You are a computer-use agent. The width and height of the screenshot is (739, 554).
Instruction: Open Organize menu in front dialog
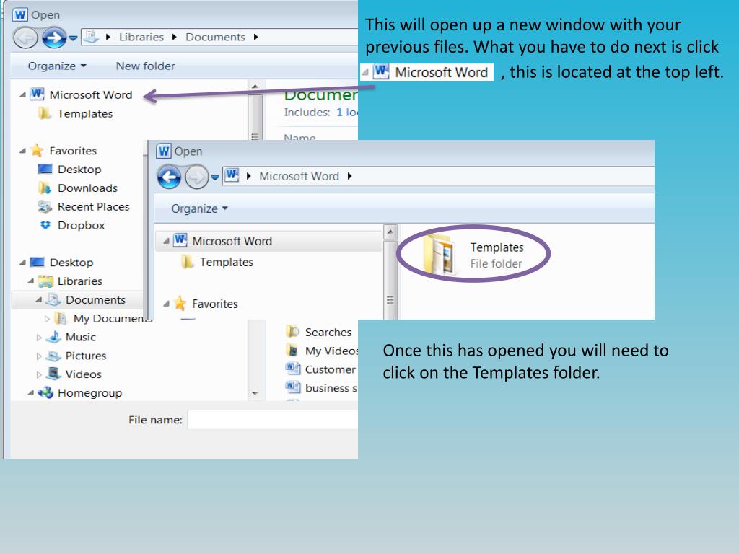pyautogui.click(x=199, y=208)
